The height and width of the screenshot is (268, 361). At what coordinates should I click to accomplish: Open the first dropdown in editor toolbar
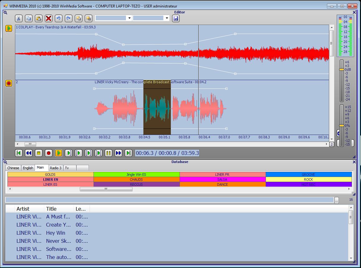(x=129, y=18)
